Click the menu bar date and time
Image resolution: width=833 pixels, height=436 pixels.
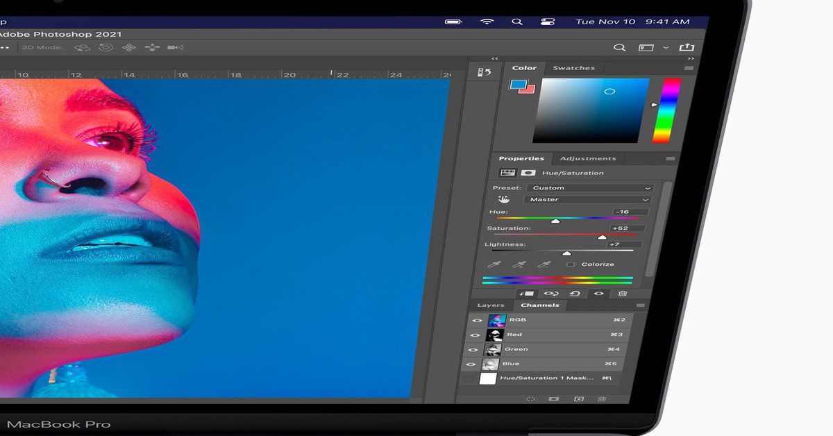pos(632,22)
